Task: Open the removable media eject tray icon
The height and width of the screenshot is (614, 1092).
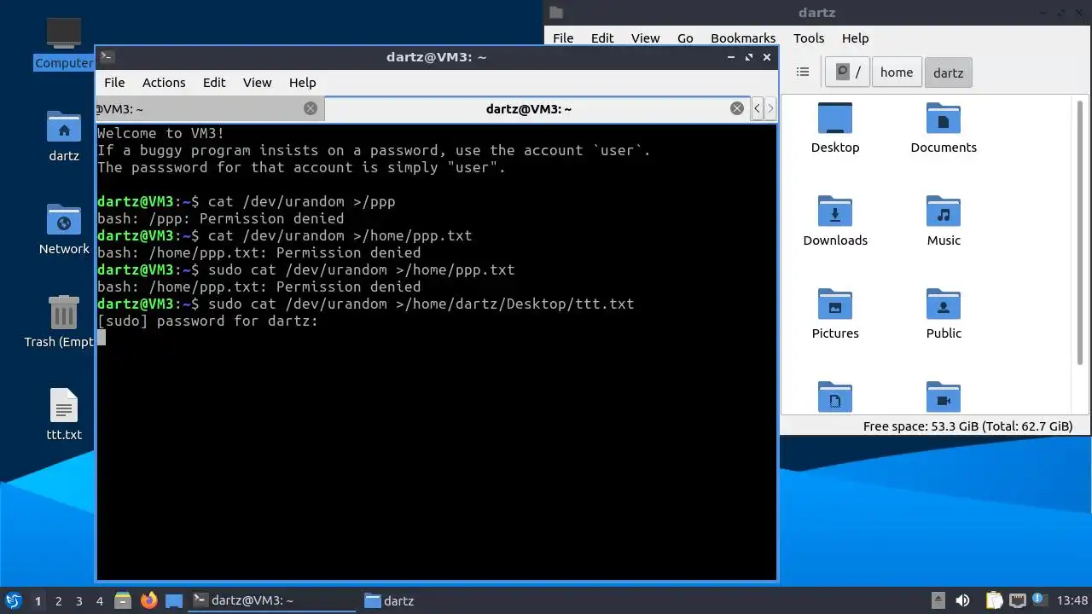Action: click(938, 600)
